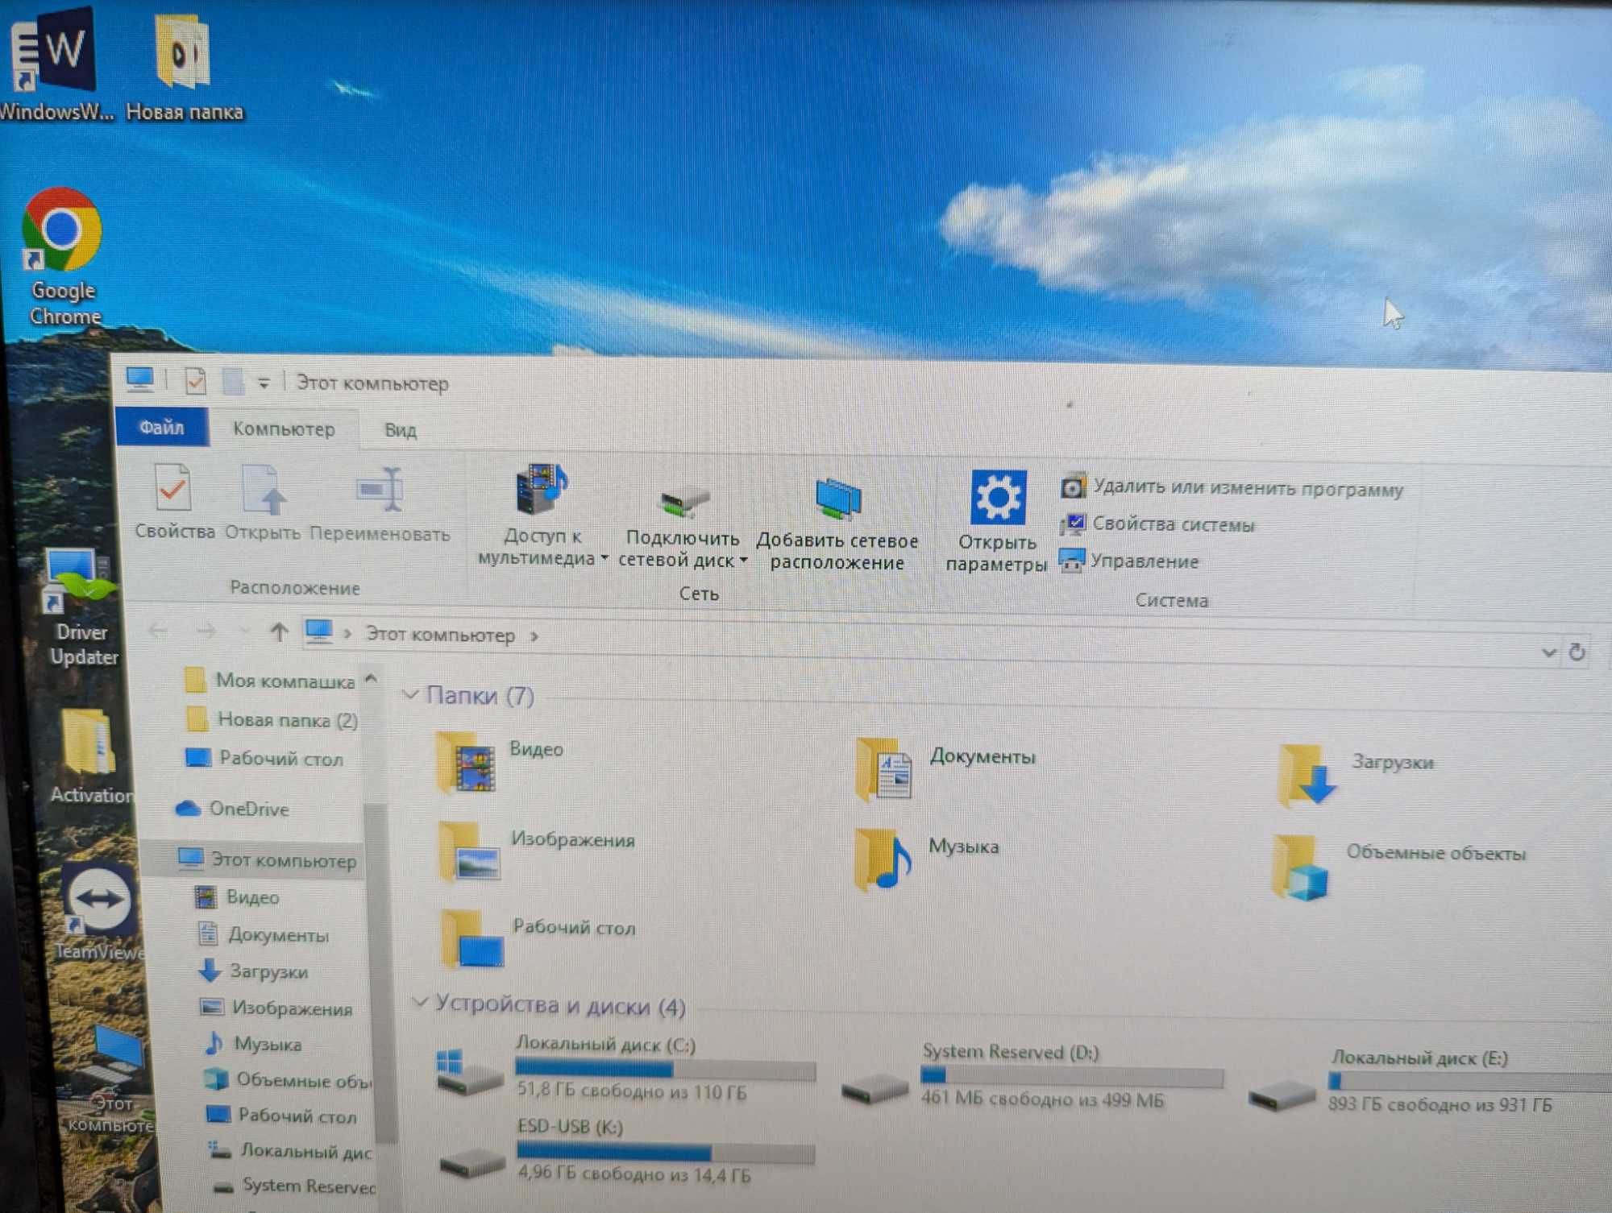This screenshot has width=1612, height=1213.
Task: Launch the Driver Updater desktop shortcut
Action: click(81, 607)
